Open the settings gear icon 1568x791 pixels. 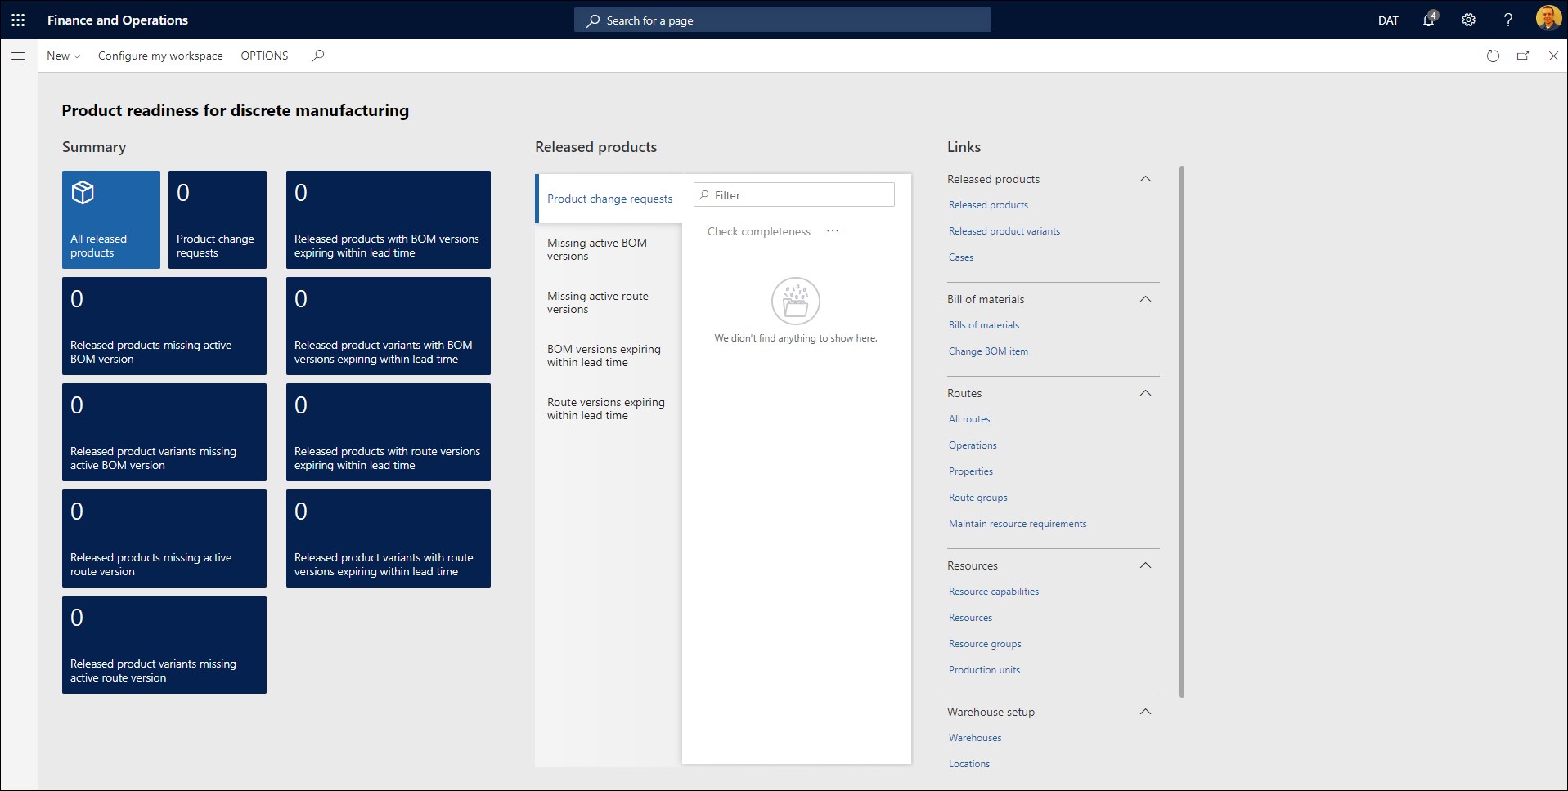coord(1468,20)
